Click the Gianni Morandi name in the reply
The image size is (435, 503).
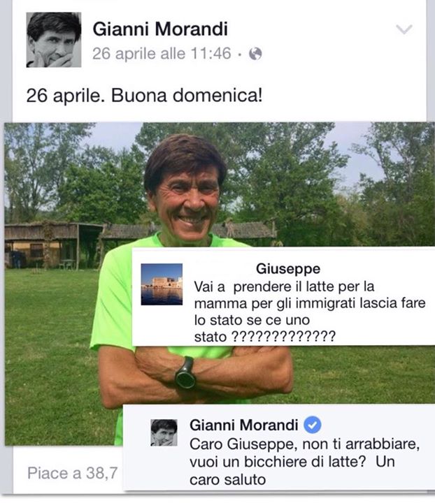tap(244, 425)
